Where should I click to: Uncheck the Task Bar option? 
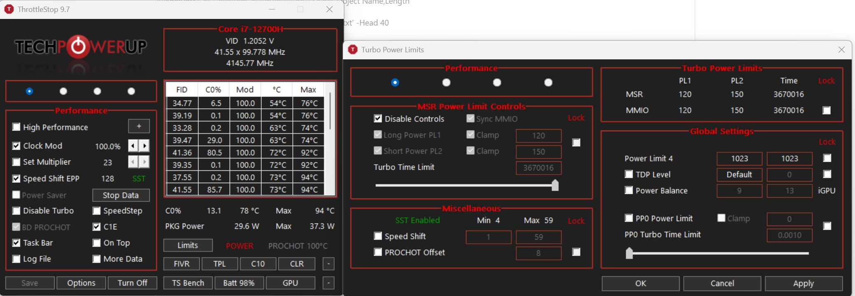16,243
